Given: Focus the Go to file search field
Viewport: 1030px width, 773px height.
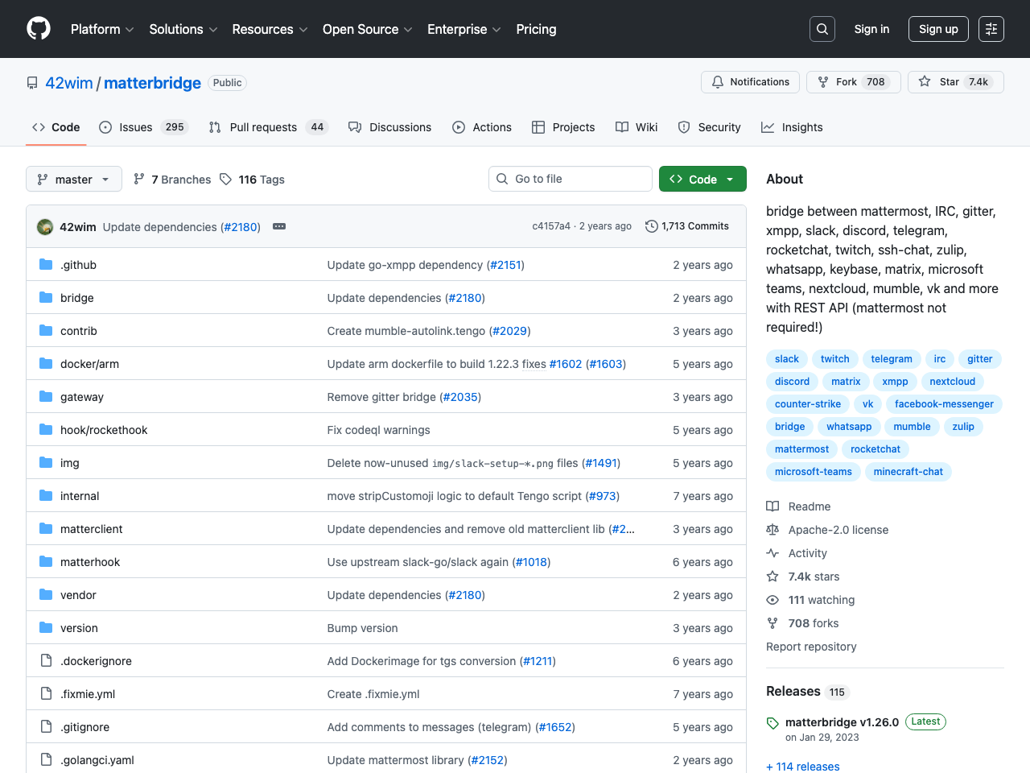Looking at the screenshot, I should tap(570, 179).
